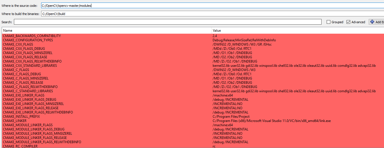Edit the CMAKE_MODULE_LINKER_FLAGS_RELEASE value cell
The width and height of the screenshot is (384, 148).
[x=298, y=138]
